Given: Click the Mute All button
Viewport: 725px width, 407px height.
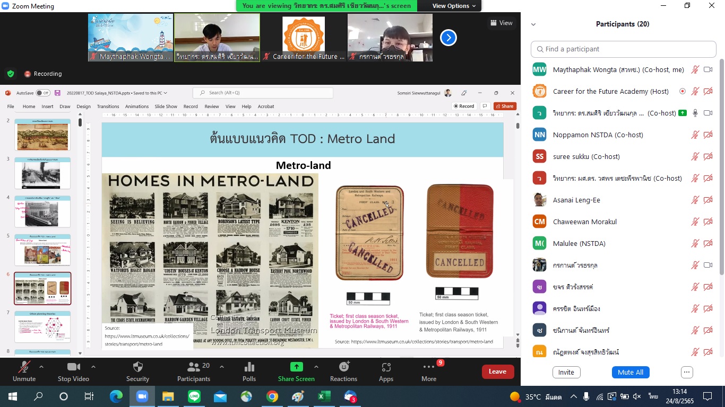Looking at the screenshot, I should click(631, 372).
